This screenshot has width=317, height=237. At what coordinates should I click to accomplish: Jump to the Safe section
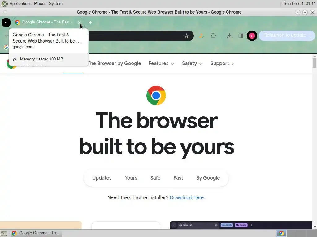(x=155, y=178)
